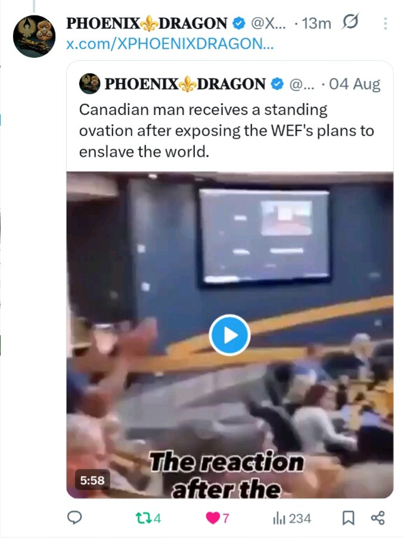Undo the repost with count 4
This screenshot has width=403, height=538.
[148, 518]
